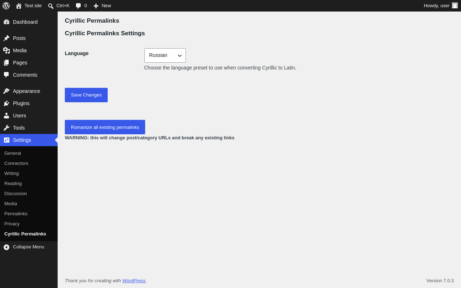Click the Ctrl+K search shortcut label
This screenshot has height=288, width=461.
pos(63,5)
